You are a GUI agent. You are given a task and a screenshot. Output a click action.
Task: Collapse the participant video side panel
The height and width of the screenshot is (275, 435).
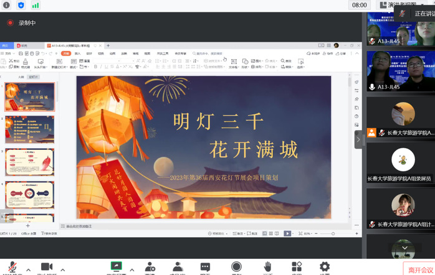tap(358, 140)
